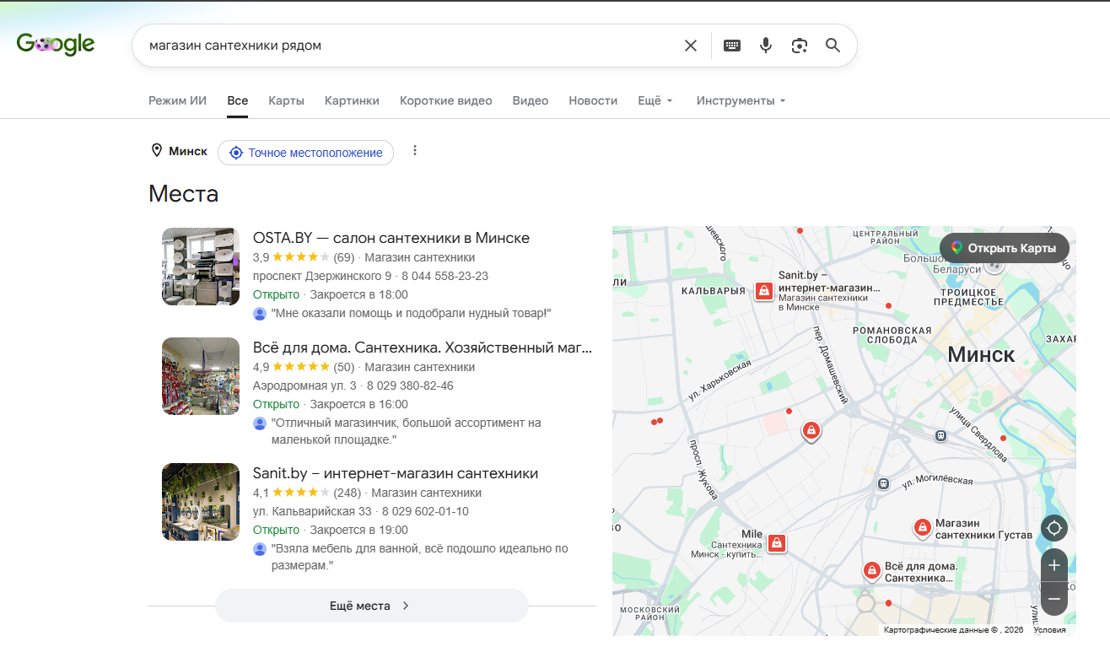The image size is (1110, 663).
Task: Zoom out the map with minus
Action: click(x=1054, y=599)
